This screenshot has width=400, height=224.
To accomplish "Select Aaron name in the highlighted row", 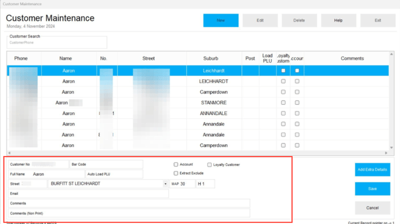I will tap(69, 71).
